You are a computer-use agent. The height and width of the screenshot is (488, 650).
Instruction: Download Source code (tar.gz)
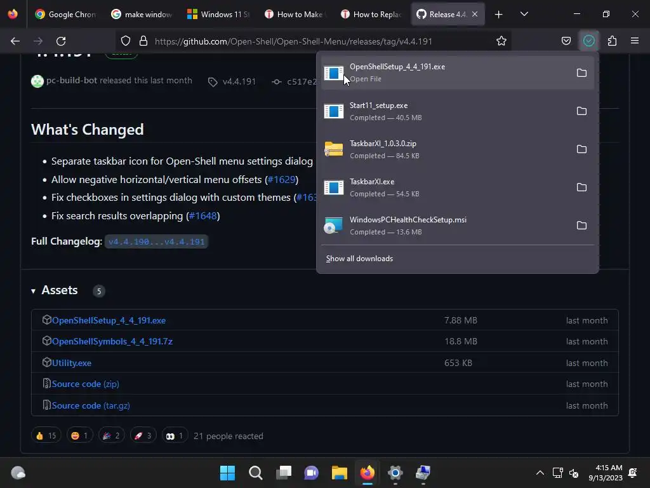coord(91,406)
